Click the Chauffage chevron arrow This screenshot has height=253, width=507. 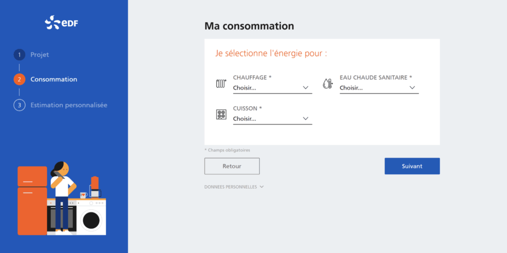305,88
